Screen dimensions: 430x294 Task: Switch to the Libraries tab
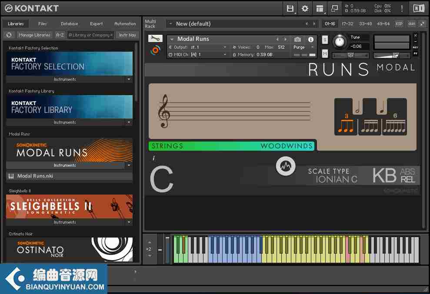tap(16, 24)
